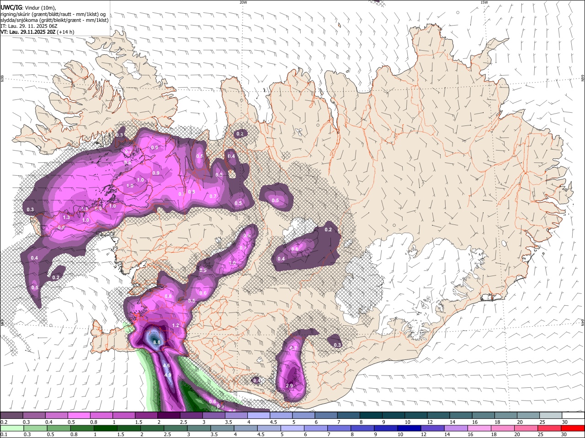The width and height of the screenshot is (585, 438).
Task: Click the "2.5" label under the snow legend
Action: tap(183, 422)
